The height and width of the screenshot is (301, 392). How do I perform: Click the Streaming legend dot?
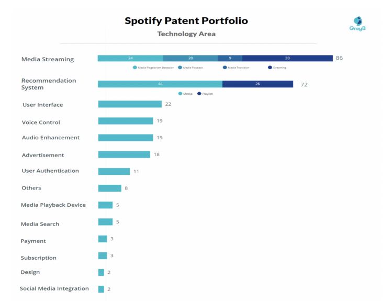click(x=270, y=68)
